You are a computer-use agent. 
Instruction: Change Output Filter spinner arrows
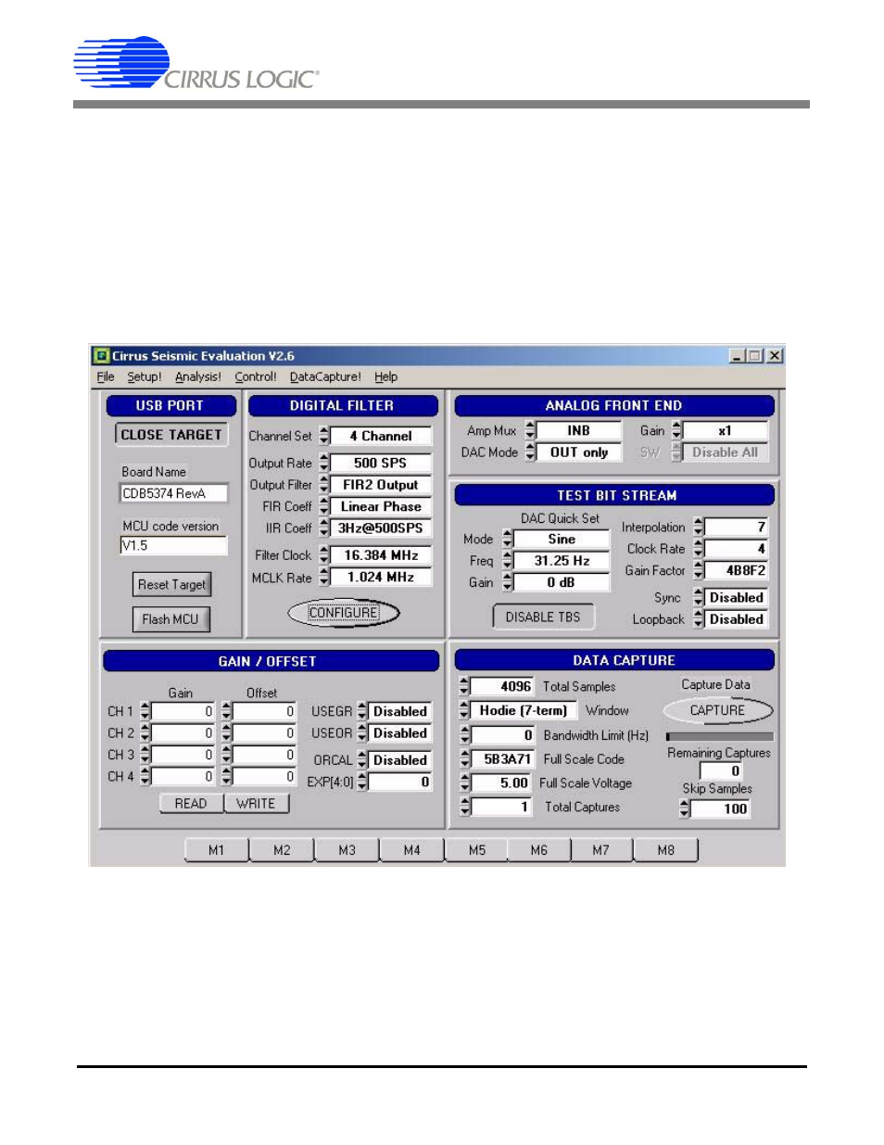pyautogui.click(x=324, y=485)
